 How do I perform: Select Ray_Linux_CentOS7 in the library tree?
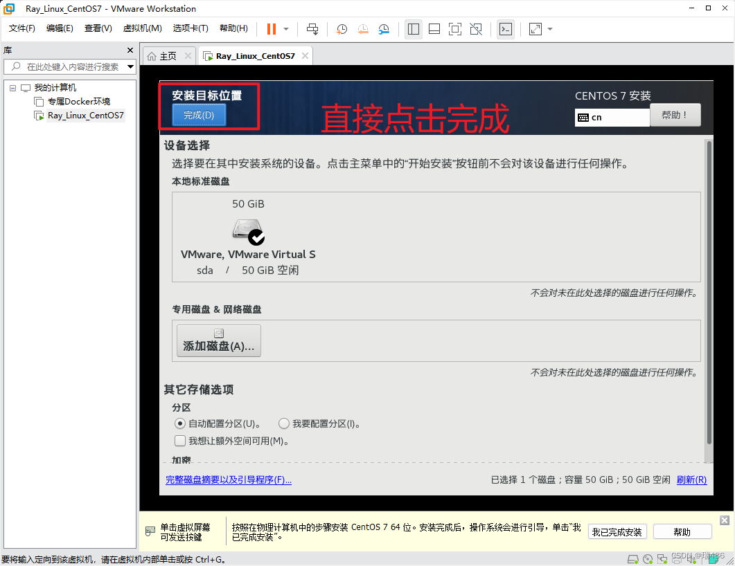86,115
